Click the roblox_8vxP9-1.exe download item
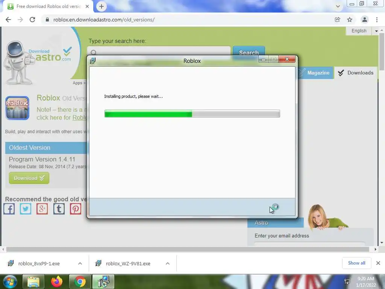 coord(39,263)
